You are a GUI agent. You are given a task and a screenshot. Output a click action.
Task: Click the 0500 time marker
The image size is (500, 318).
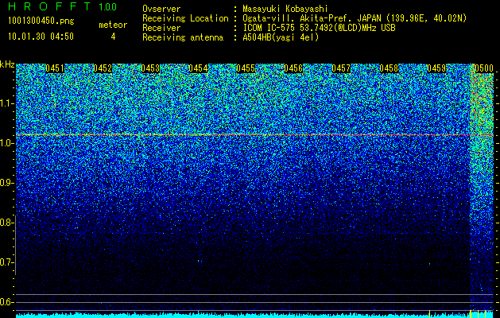pos(484,68)
